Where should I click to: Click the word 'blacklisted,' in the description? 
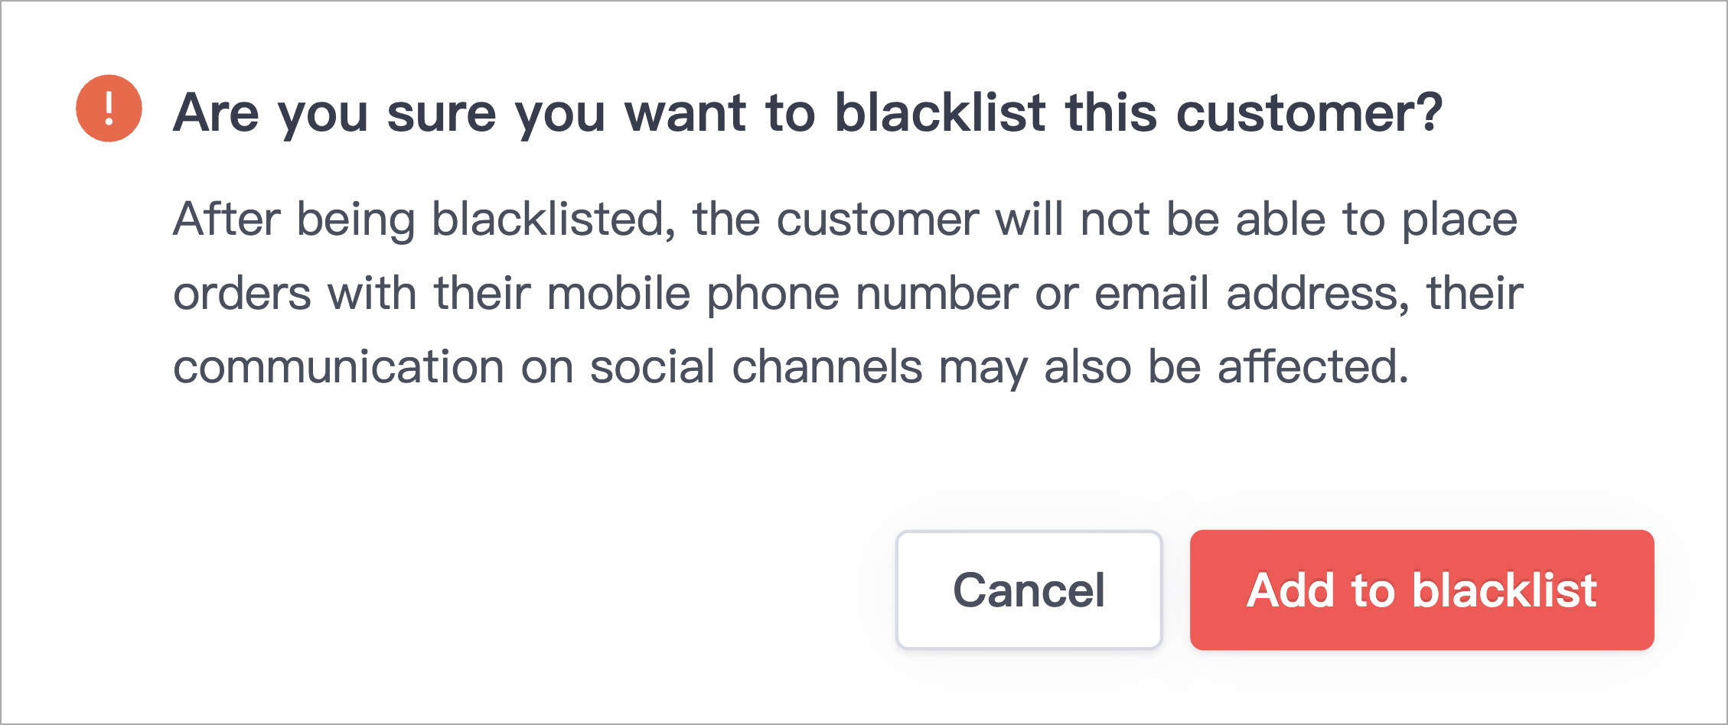coord(554,220)
